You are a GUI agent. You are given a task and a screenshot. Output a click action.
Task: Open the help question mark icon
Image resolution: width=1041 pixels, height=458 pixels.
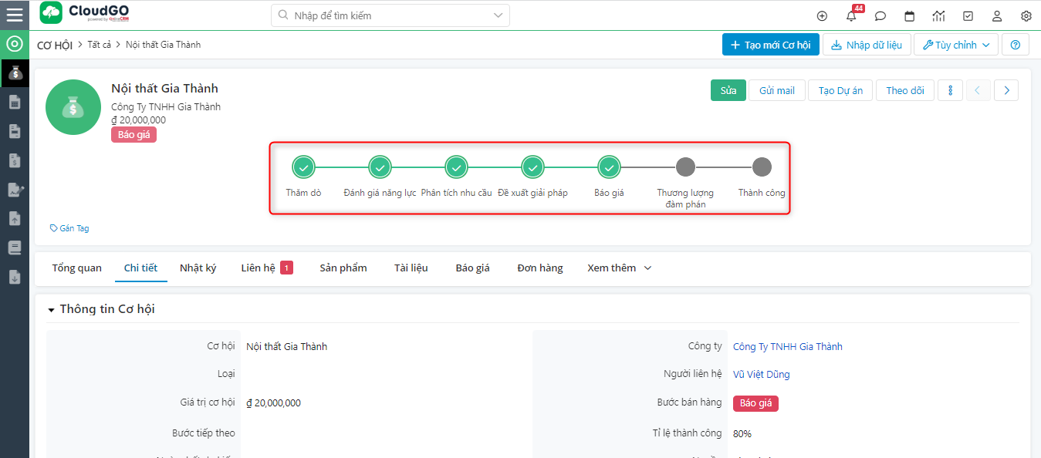(x=1015, y=45)
